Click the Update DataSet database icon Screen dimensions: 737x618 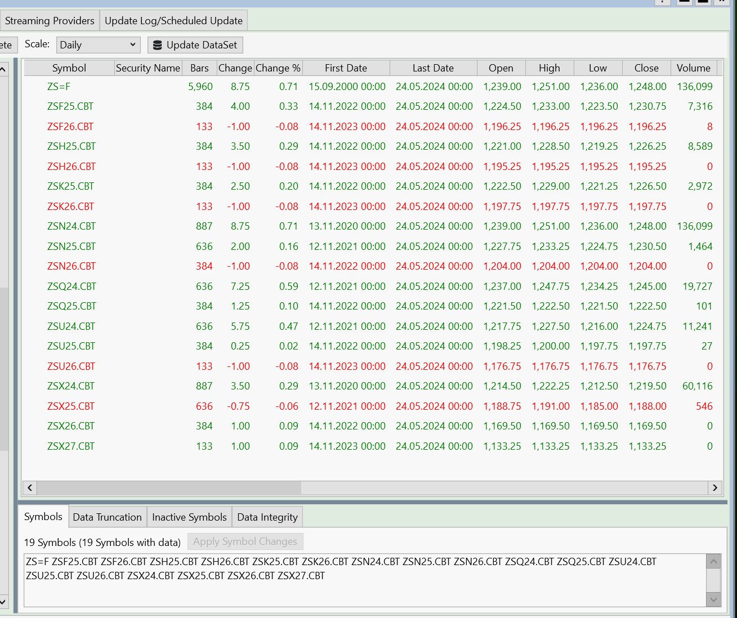[x=158, y=45]
